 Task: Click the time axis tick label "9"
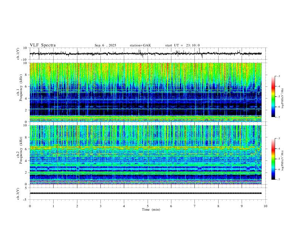point(242,206)
